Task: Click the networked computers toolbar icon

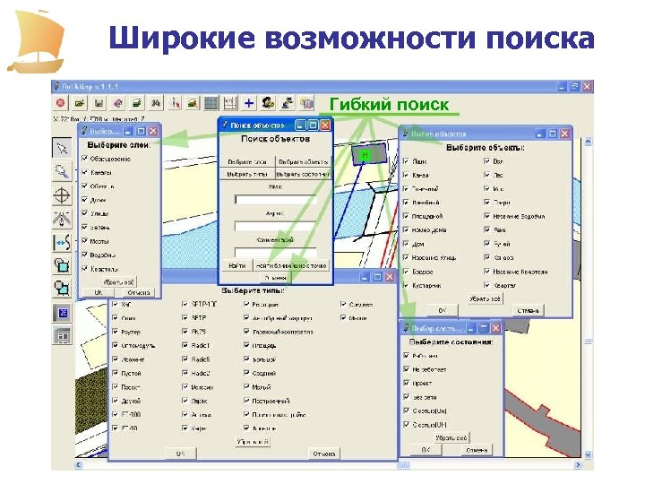Action: coord(288,102)
